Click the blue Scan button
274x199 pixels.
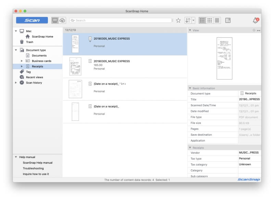point(32,20)
